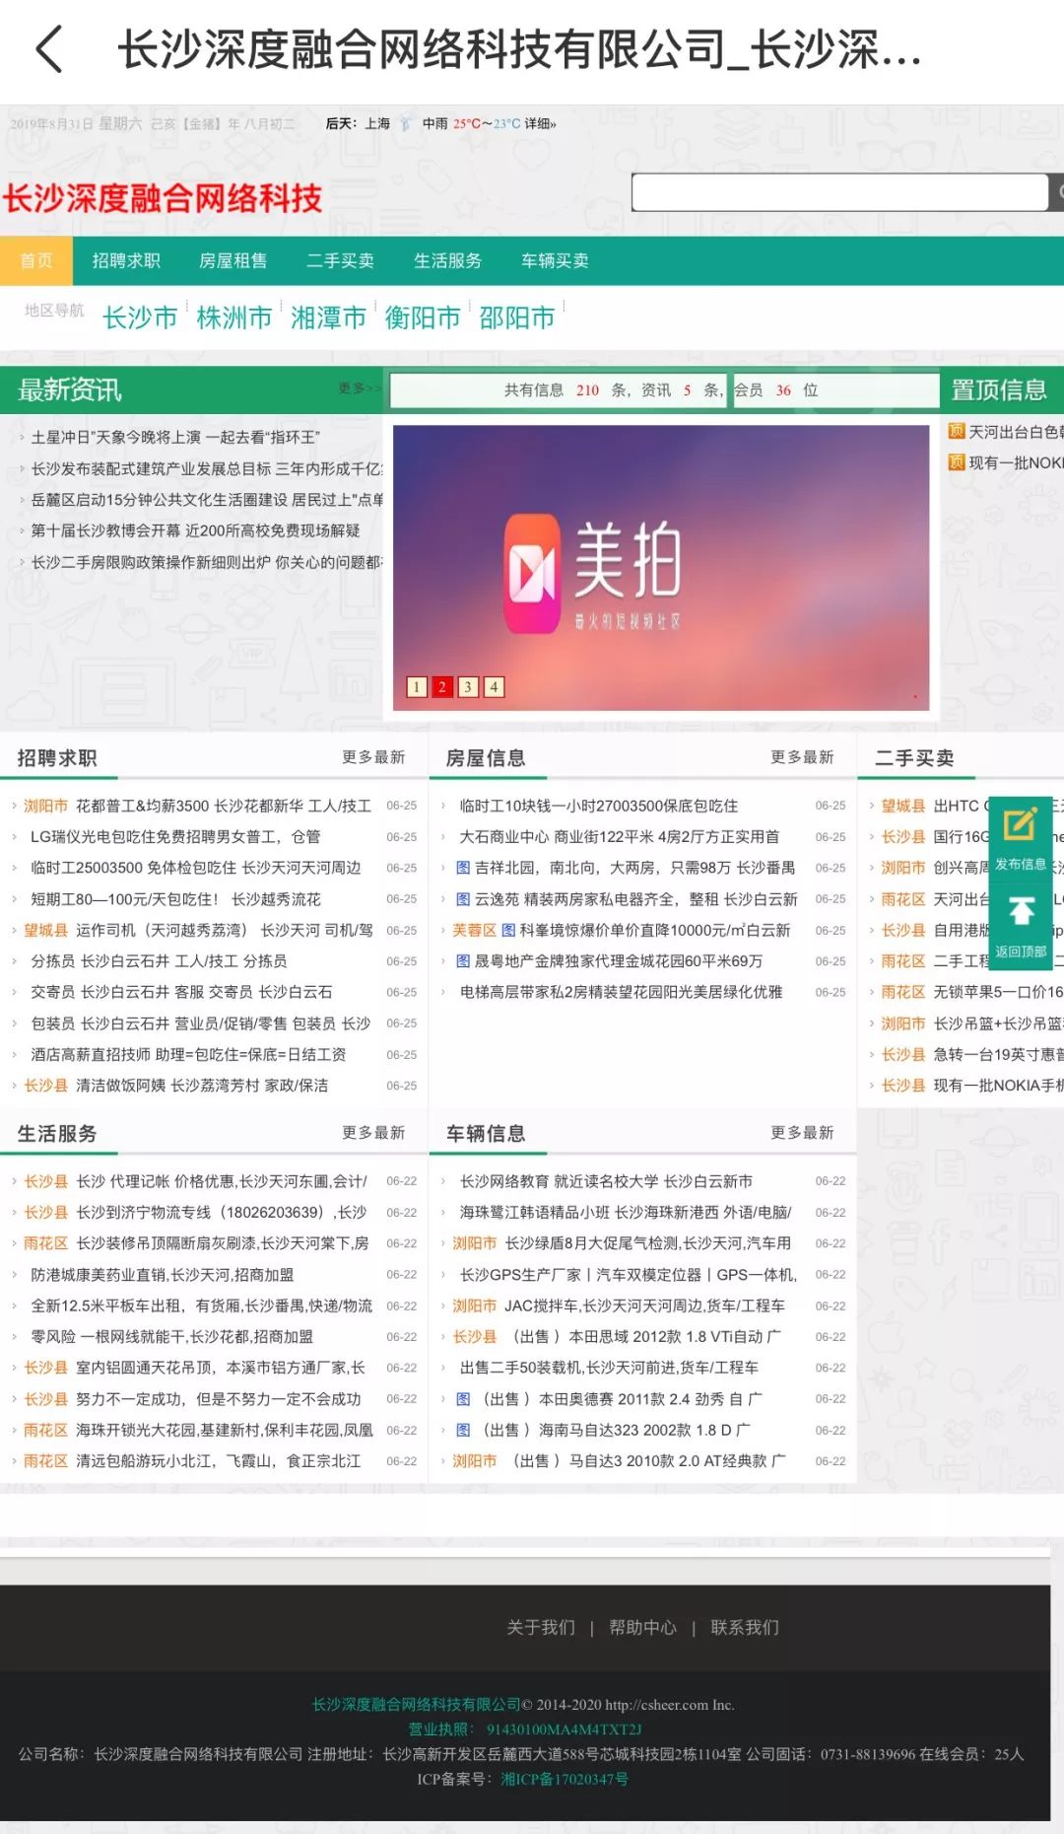Click 芙蓉区 tag in 房屋信息 list
This screenshot has height=1834, width=1064.
click(x=475, y=931)
